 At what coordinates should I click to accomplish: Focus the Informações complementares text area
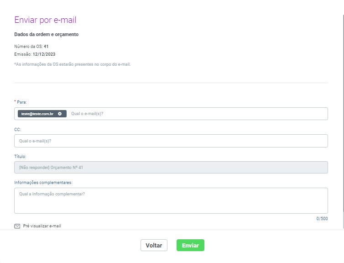171,200
